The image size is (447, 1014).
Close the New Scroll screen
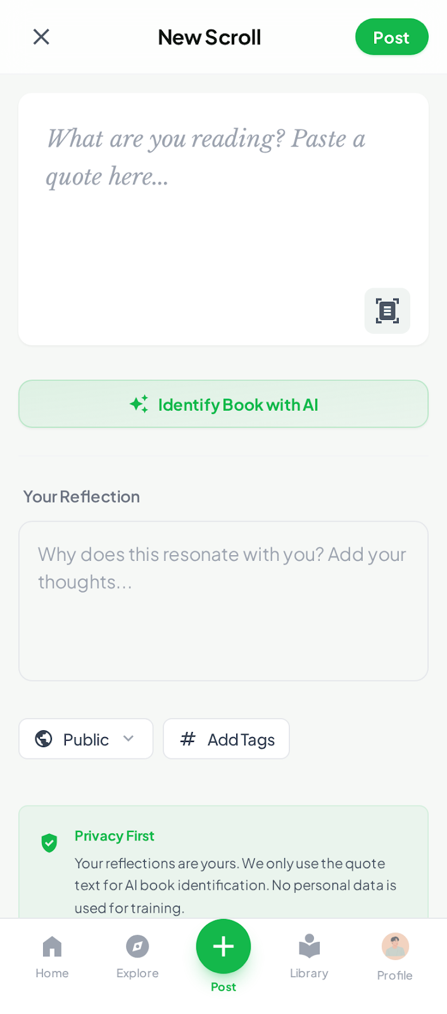(x=41, y=37)
